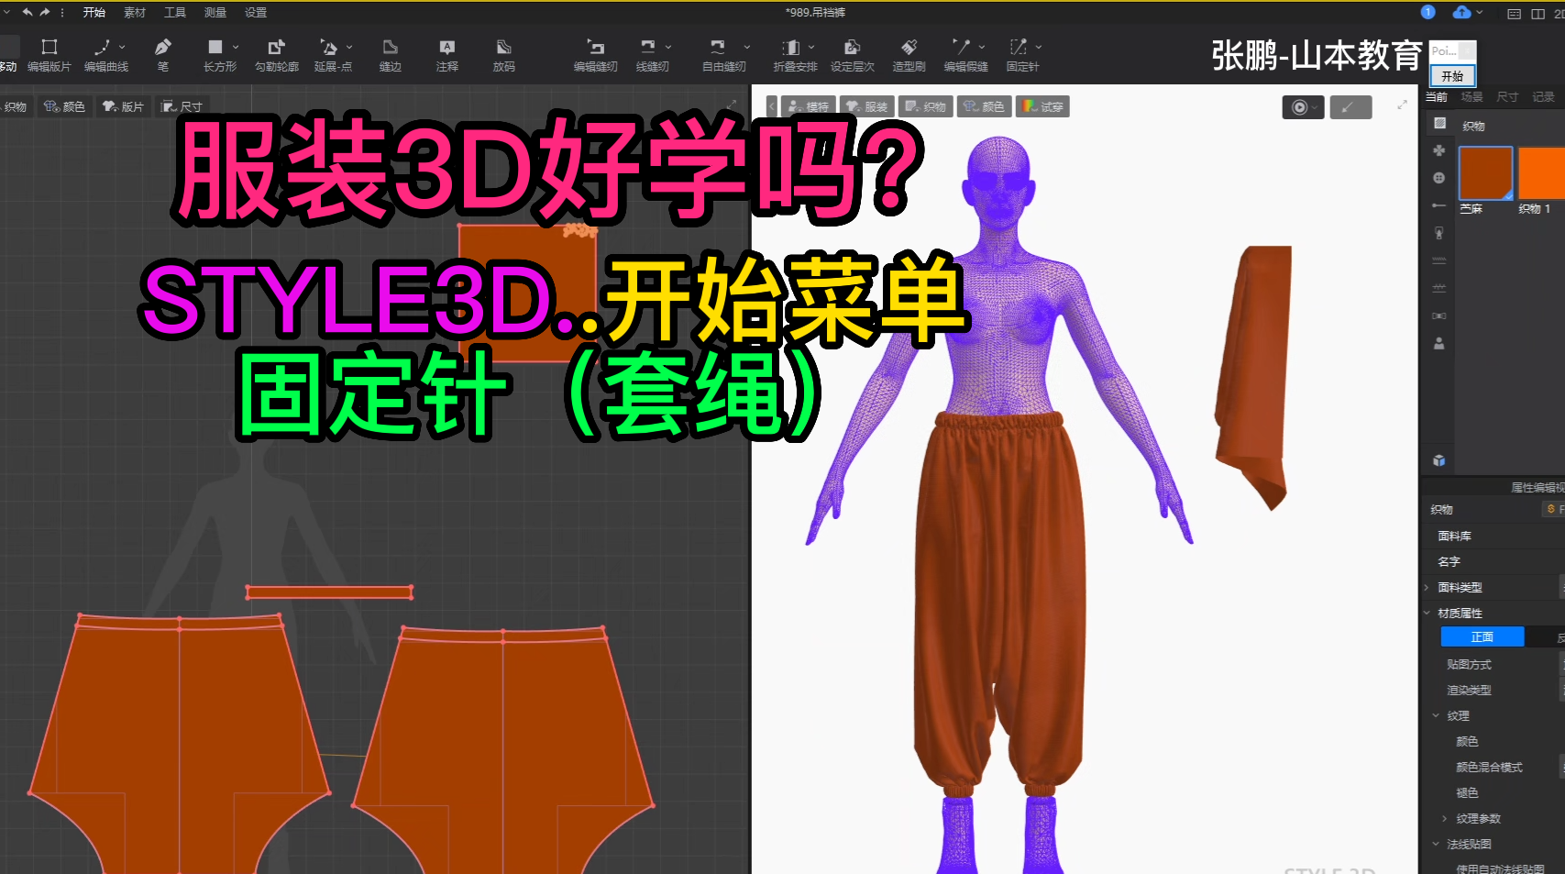1565x874 pixels.
Task: Open the 设置 menu
Action: tap(256, 13)
